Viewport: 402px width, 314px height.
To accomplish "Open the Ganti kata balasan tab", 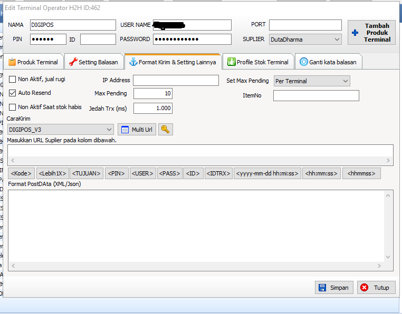I will coord(328,62).
